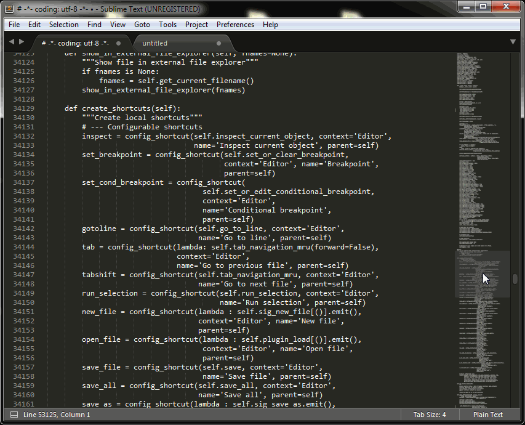Click line number 34144 in the gutter
Image resolution: width=525 pixels, height=425 pixels.
(24, 247)
